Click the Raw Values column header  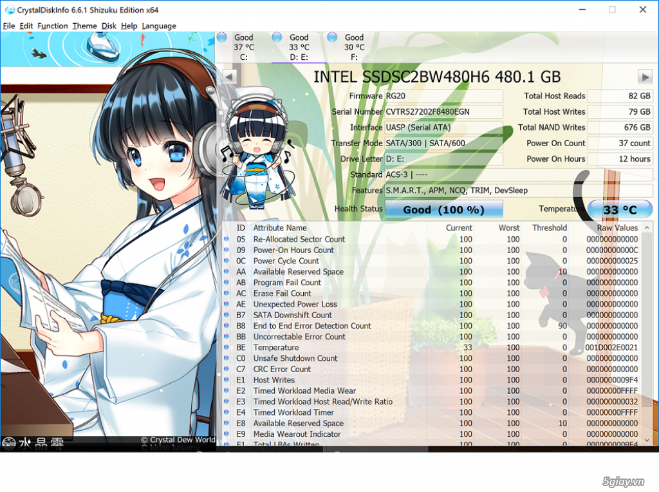(617, 228)
